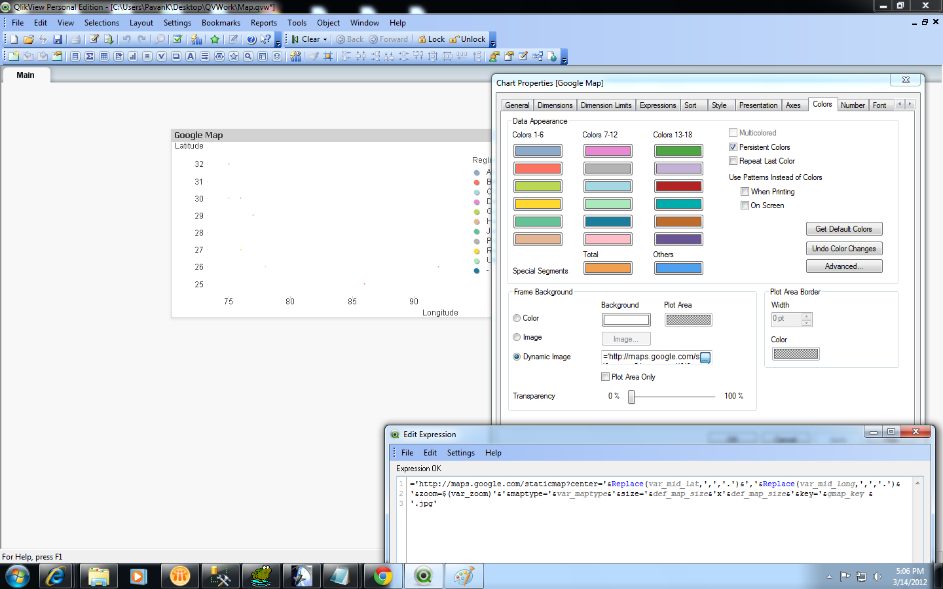Click the Create Search Object magnifier icon
Image resolution: width=943 pixels, height=589 pixels.
248,56
